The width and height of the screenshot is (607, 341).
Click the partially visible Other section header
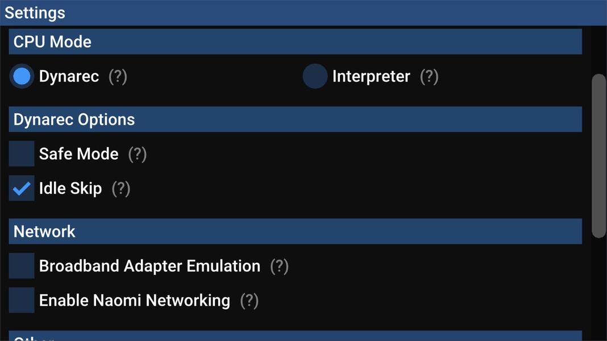pyautogui.click(x=296, y=335)
